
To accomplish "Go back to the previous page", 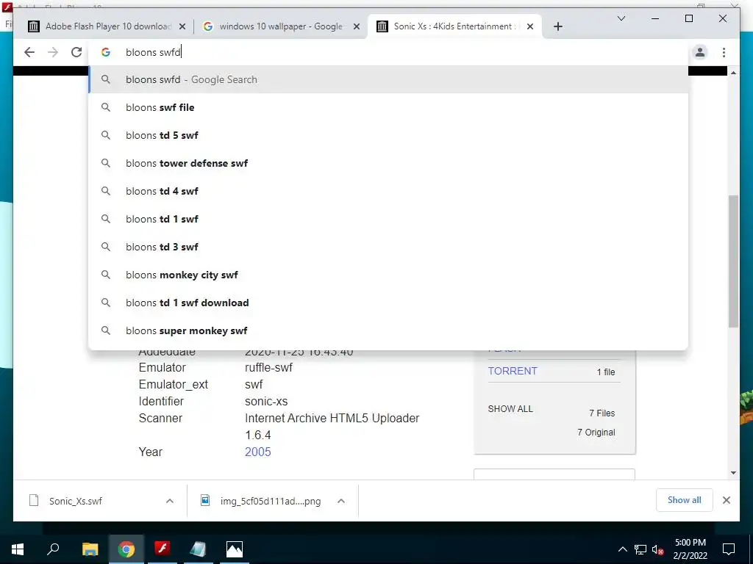I will 29,52.
